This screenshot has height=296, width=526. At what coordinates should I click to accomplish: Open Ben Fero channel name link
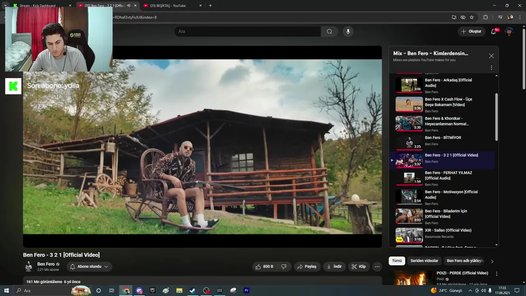[46, 264]
